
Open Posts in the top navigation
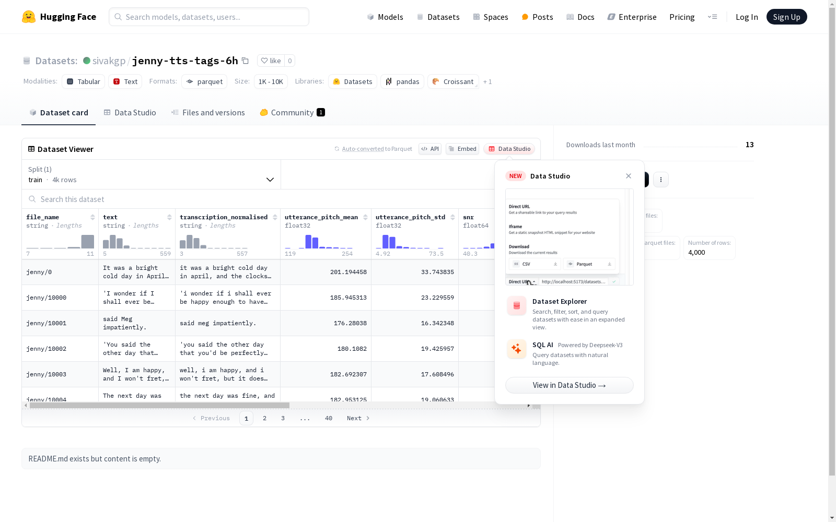[537, 17]
